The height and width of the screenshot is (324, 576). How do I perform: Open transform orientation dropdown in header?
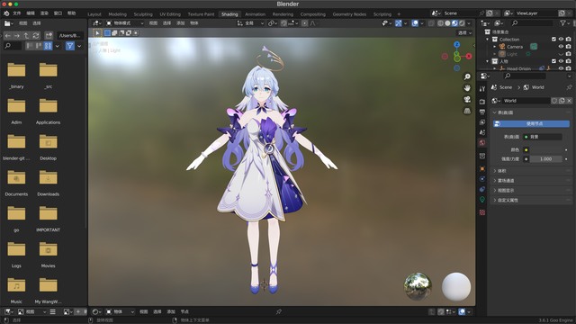coord(251,23)
